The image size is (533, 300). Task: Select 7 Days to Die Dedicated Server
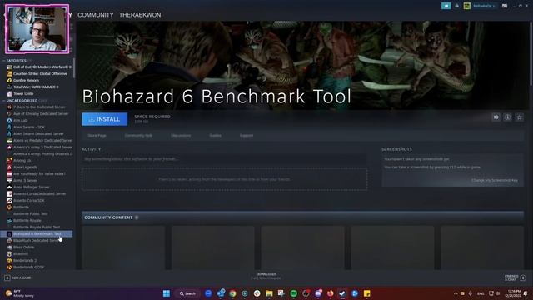pyautogui.click(x=39, y=107)
